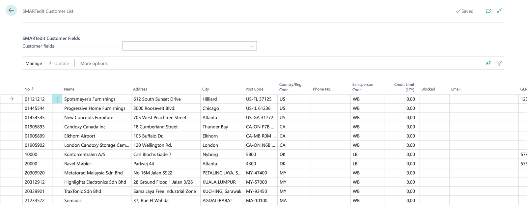Select the Kontorcentralen A/S name cell
The height and width of the screenshot is (205, 527).
pos(85,155)
